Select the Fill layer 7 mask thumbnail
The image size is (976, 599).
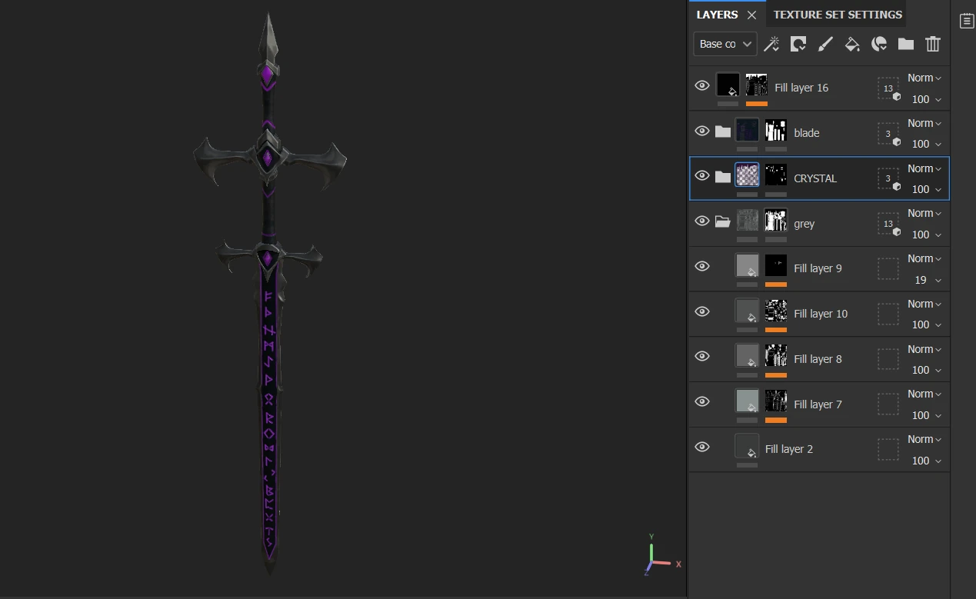click(776, 401)
